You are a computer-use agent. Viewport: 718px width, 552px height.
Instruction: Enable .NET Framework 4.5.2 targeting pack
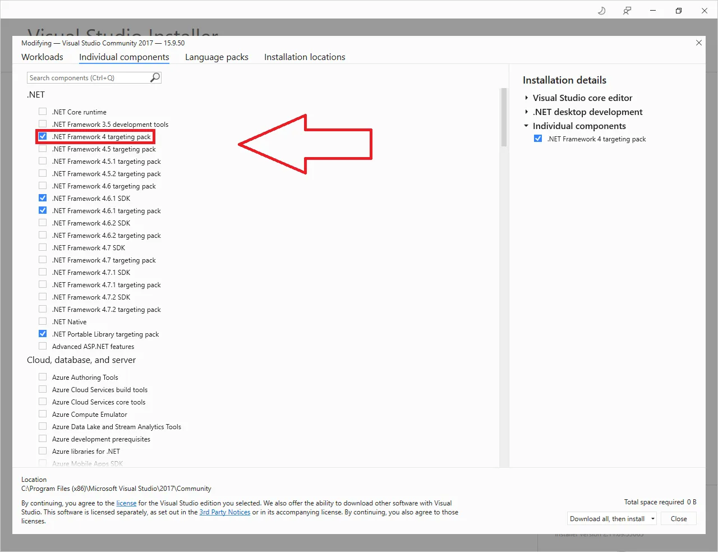click(x=43, y=173)
